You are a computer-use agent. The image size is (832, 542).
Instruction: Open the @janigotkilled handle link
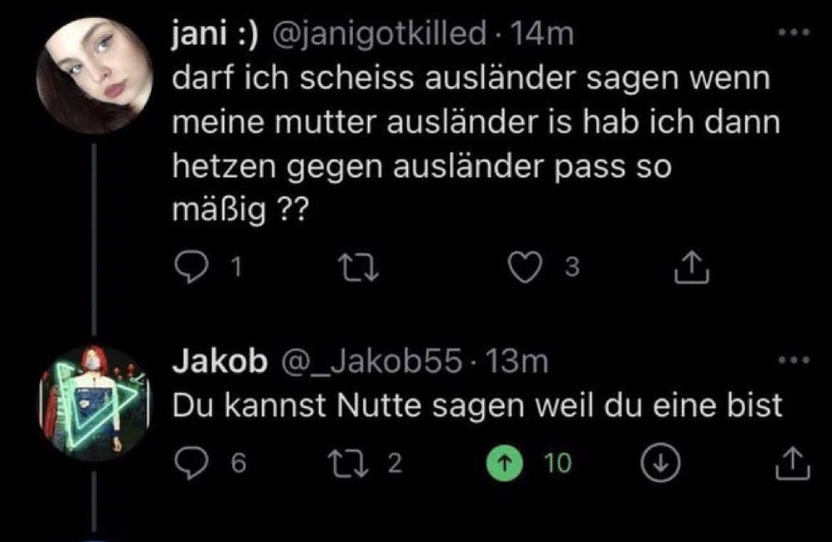(x=385, y=34)
